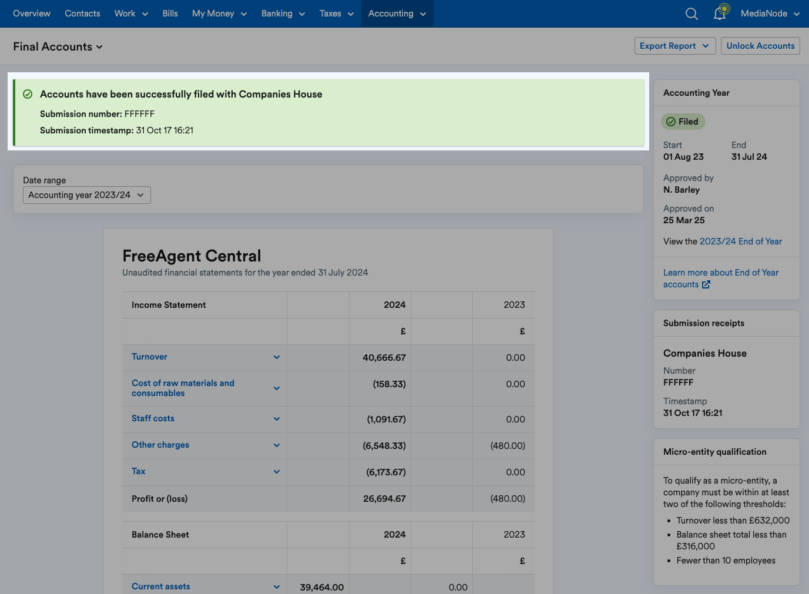Open the Work menu

tap(131, 14)
